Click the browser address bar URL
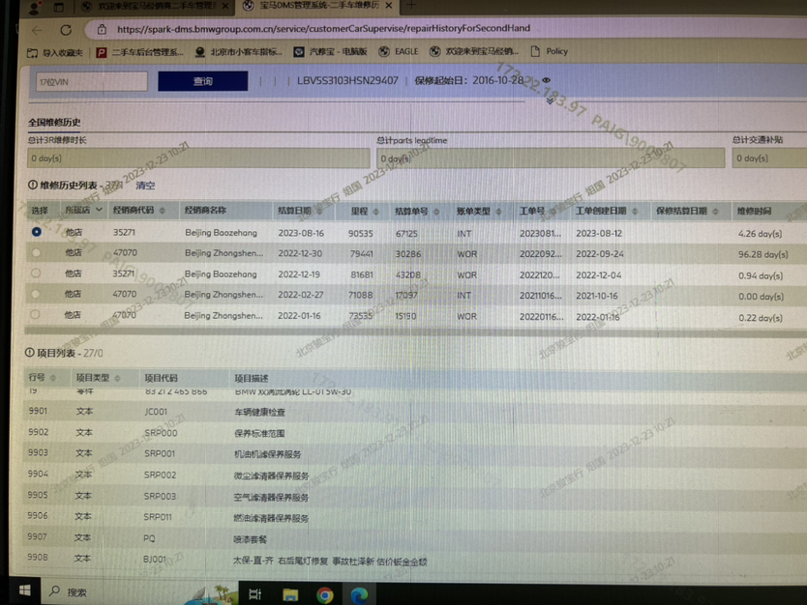 tap(323, 29)
